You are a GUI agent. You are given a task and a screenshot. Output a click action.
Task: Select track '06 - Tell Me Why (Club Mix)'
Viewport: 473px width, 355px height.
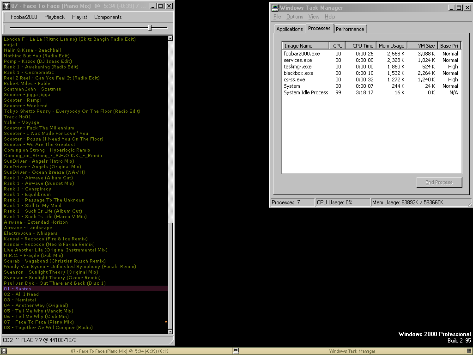85,317
